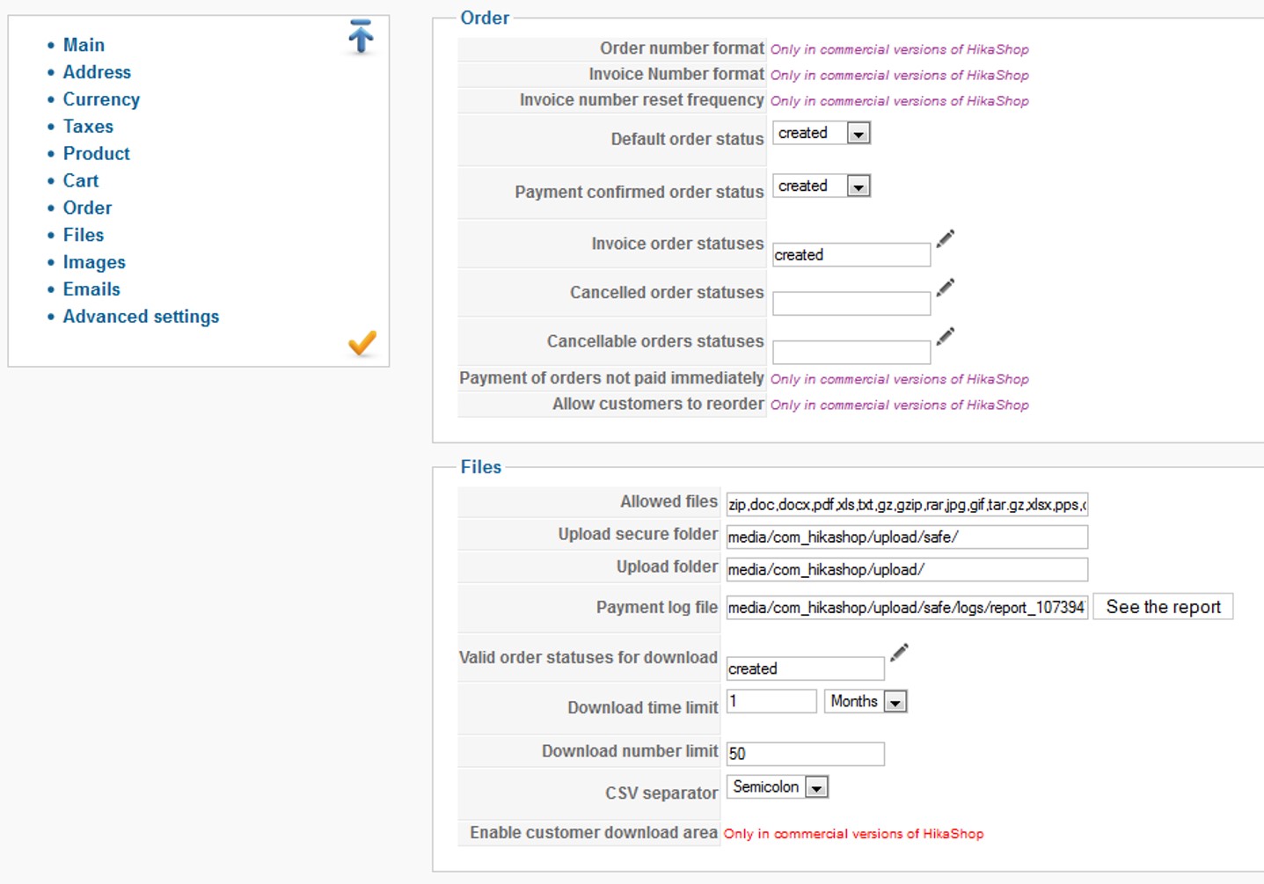Click pencil icon beside Cancellable orders statuses
The image size is (1264, 884).
(x=946, y=336)
